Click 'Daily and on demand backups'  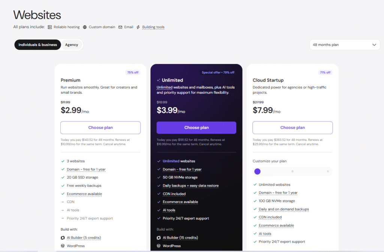(284, 209)
